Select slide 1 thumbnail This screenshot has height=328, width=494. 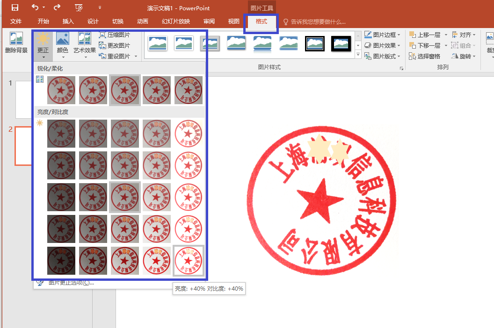pyautogui.click(x=23, y=100)
